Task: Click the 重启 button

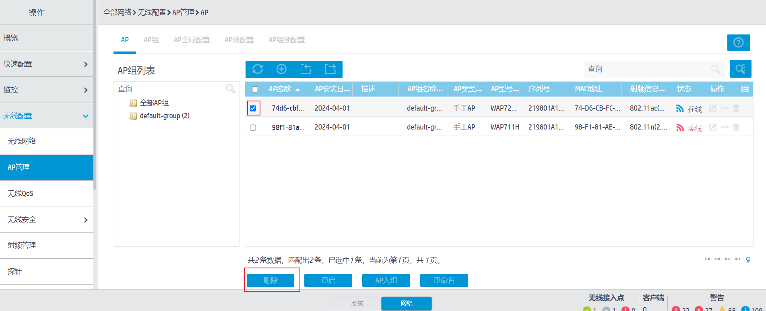Action: [328, 280]
